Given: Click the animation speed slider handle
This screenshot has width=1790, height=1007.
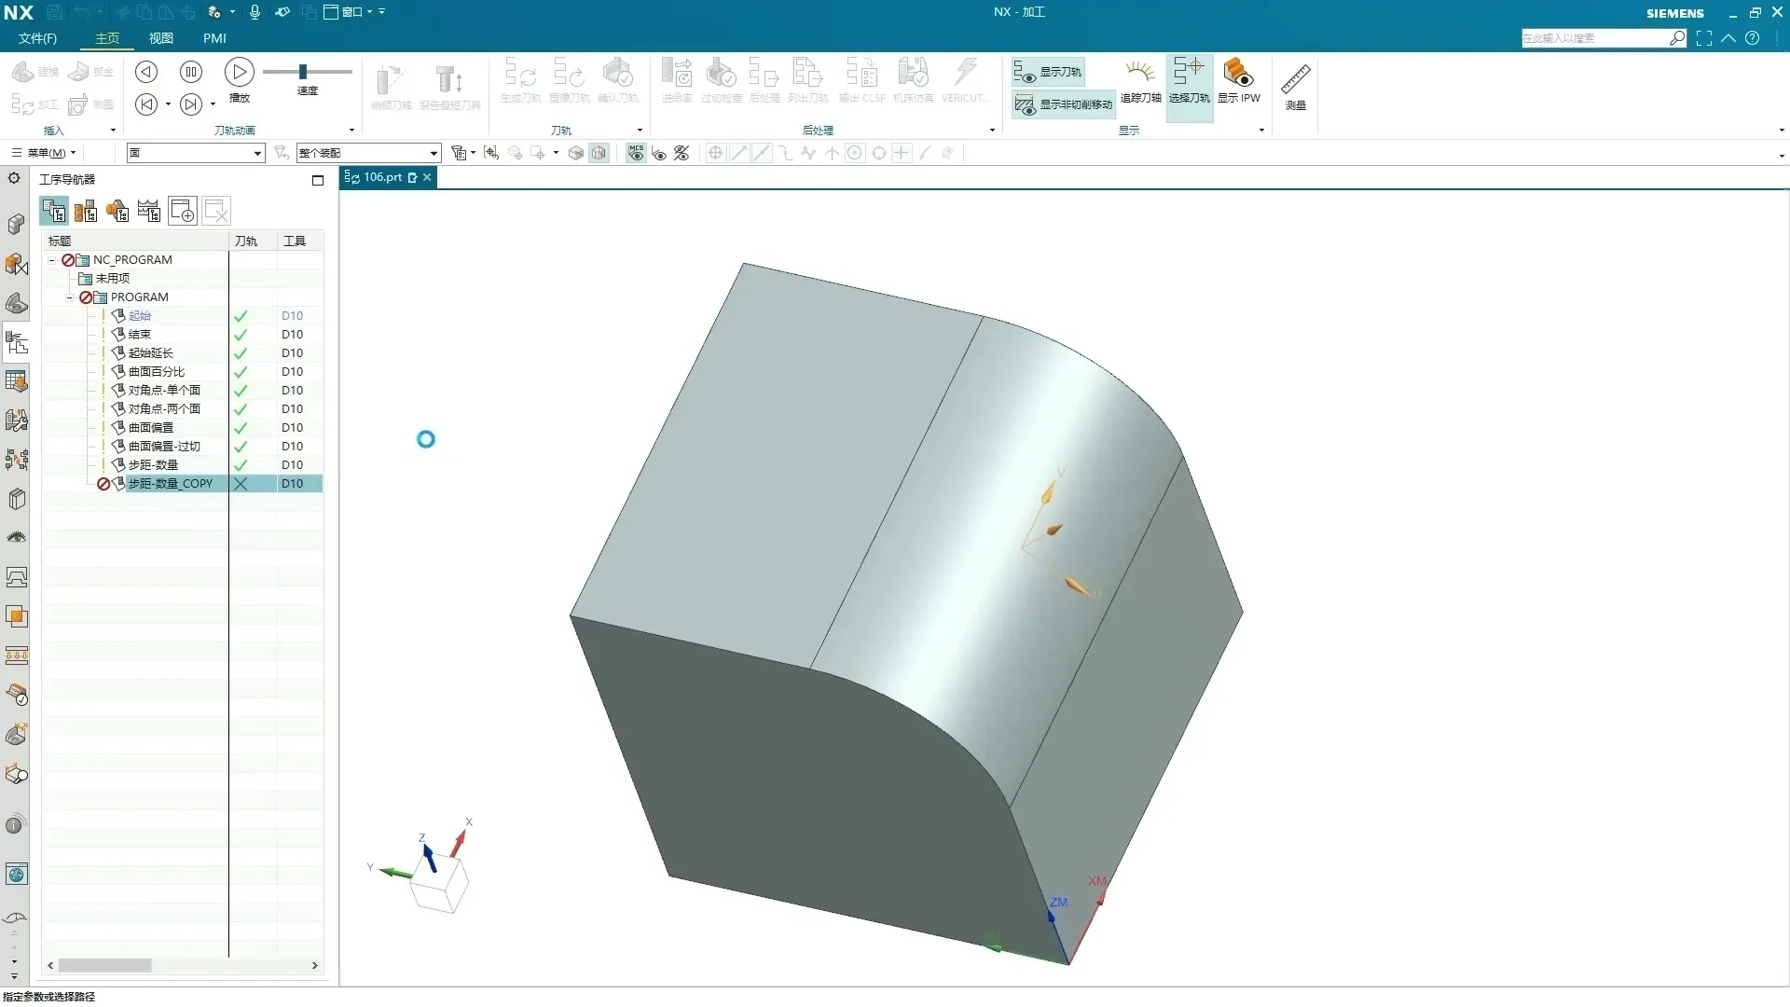Looking at the screenshot, I should (302, 72).
